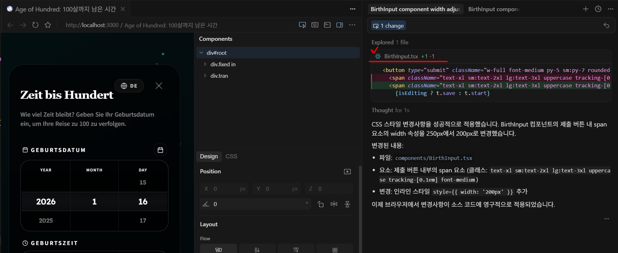
Task: Flip the element vertically
Action: point(347,204)
